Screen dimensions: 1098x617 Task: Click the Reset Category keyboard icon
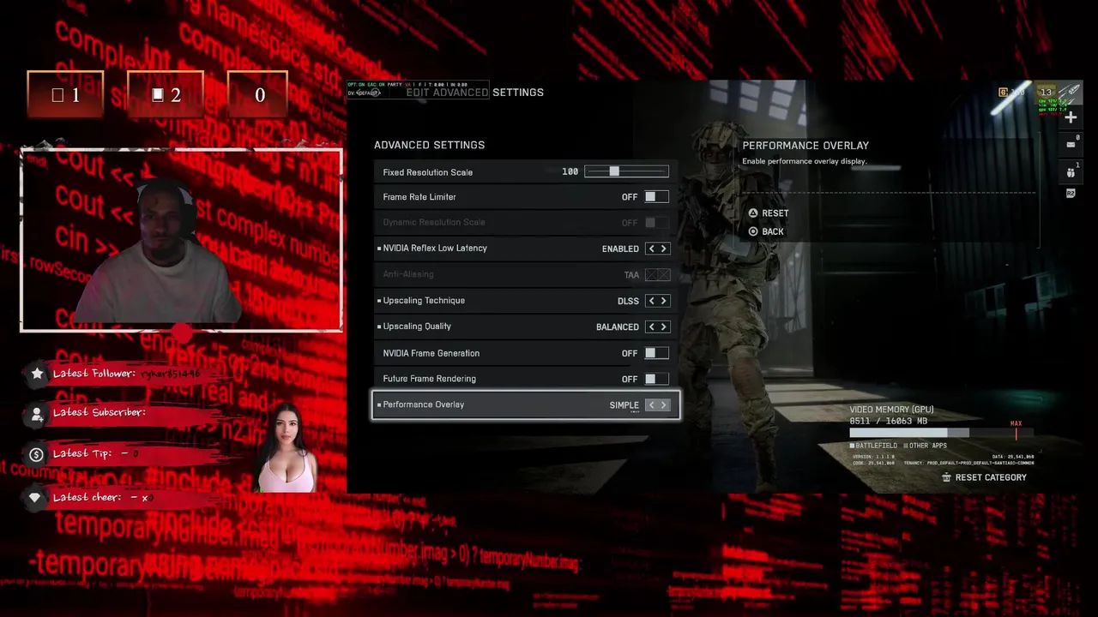point(946,477)
